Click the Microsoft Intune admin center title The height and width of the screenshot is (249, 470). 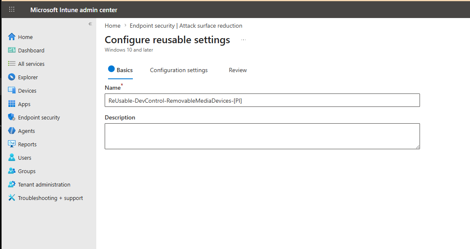tap(74, 10)
